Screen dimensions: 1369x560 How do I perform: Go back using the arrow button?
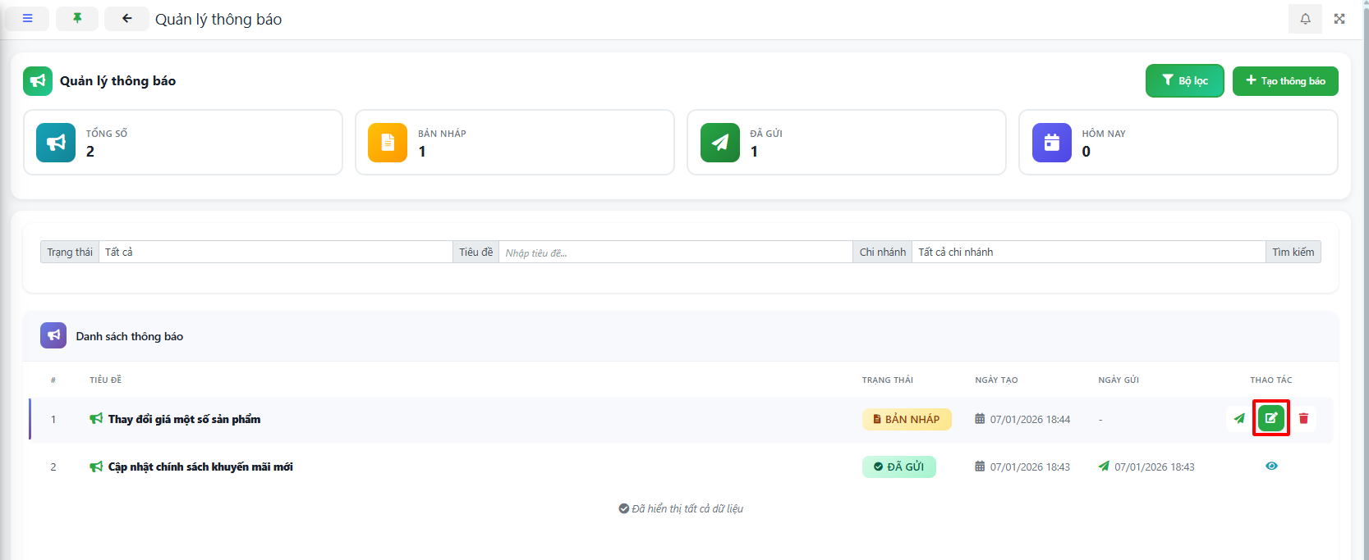click(126, 18)
